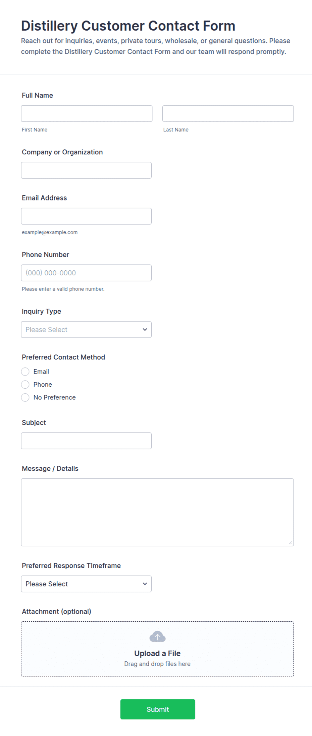The image size is (312, 736).
Task: Select the Email contact method
Action: [x=25, y=372]
